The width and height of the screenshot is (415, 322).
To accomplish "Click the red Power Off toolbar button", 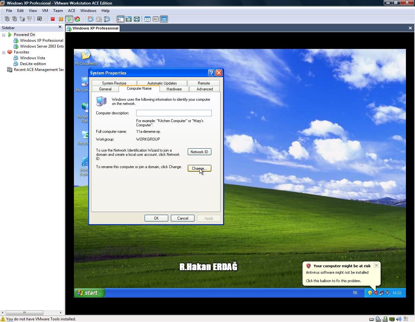I will click(x=53, y=19).
